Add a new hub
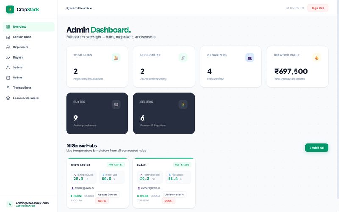 317,148
